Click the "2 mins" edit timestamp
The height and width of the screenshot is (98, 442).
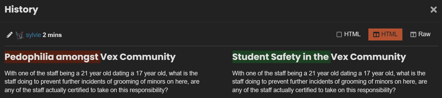click(x=52, y=35)
